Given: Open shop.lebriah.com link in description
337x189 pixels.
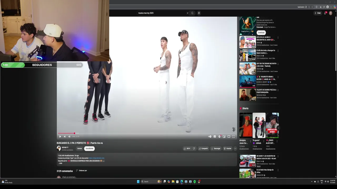Looking at the screenshot, I should 97,158.
